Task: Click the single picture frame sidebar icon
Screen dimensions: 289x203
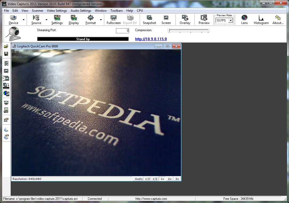Action: coord(6,71)
